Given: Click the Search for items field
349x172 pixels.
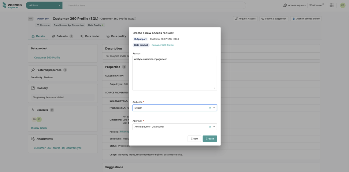Looking at the screenshot, I should coord(153,5).
